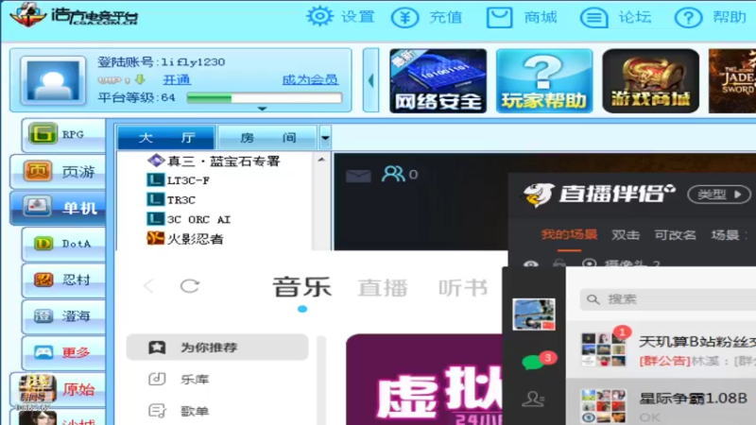Click the user avatar picture
This screenshot has height=425, width=756.
click(x=53, y=80)
